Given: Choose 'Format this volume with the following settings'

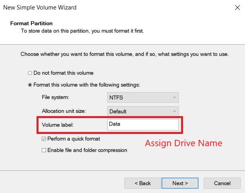Looking at the screenshot, I should click(x=30, y=85).
